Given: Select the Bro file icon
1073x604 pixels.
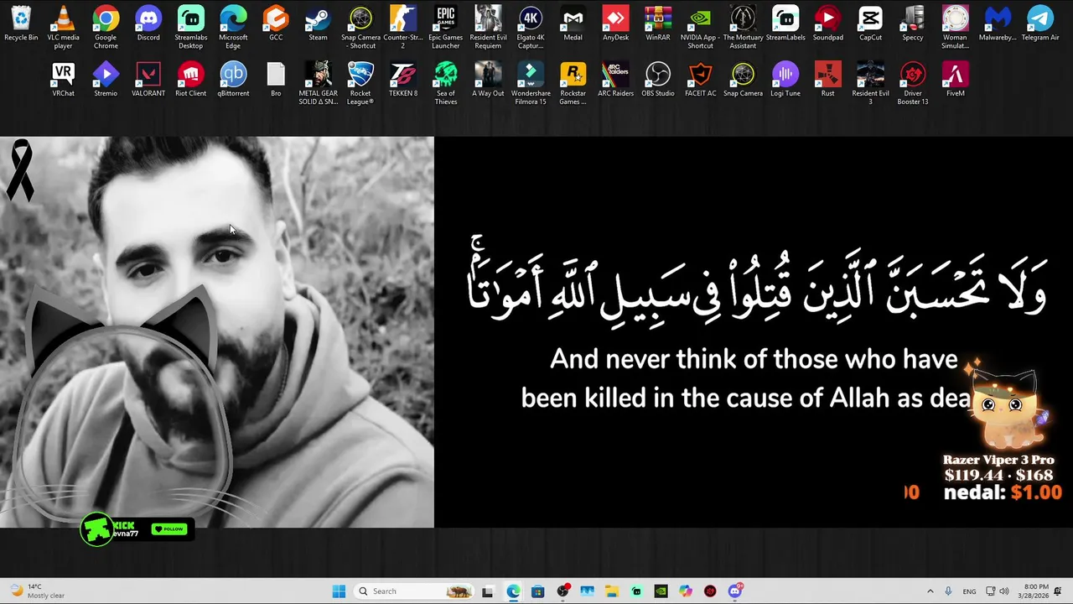Looking at the screenshot, I should pos(276,80).
